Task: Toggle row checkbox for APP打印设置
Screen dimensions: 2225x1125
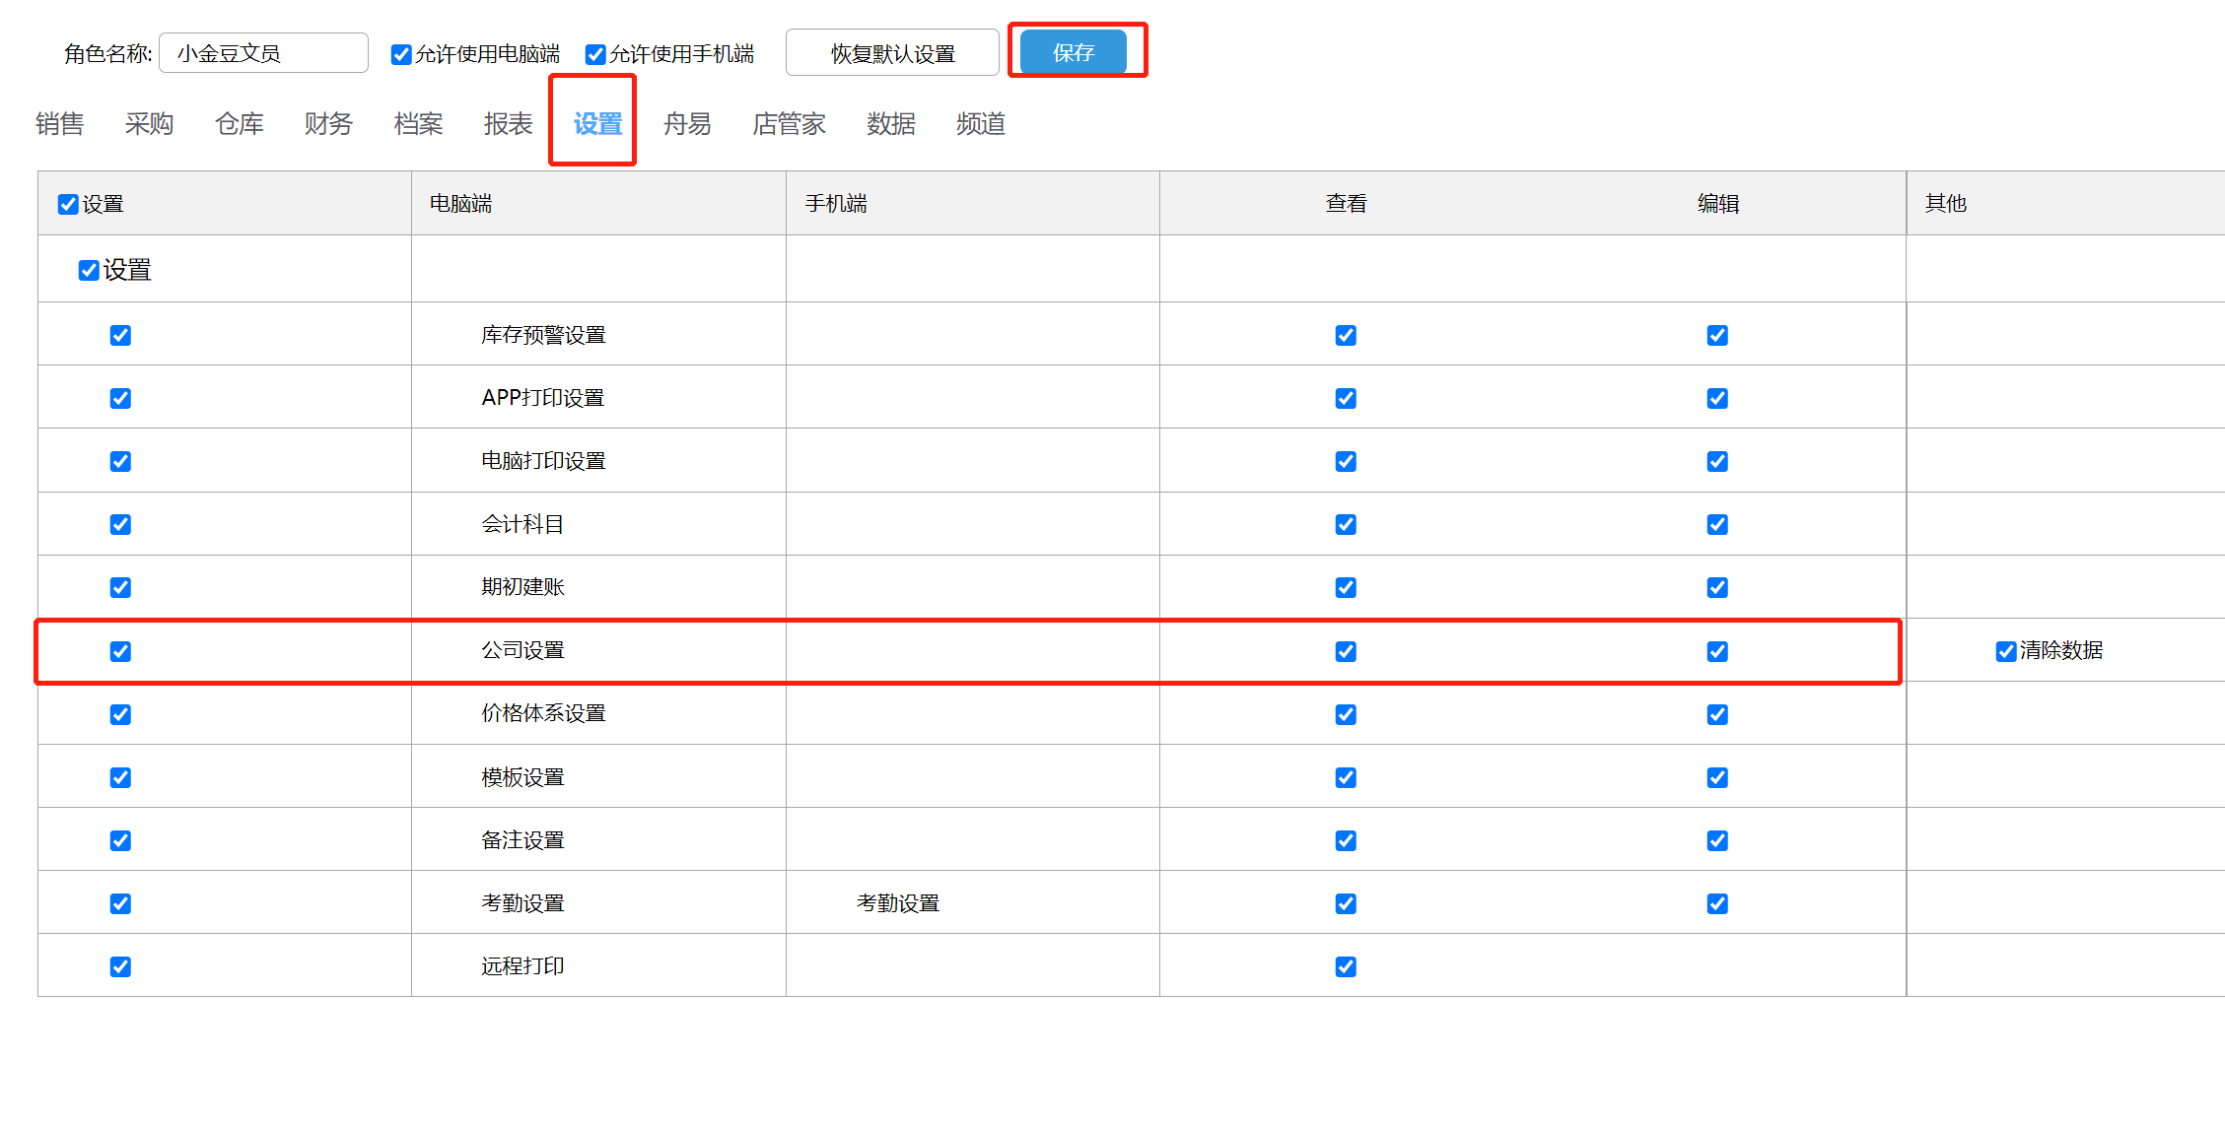Action: pyautogui.click(x=120, y=399)
